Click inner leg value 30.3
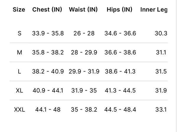The width and height of the screenshot is (177, 132). [161, 33]
